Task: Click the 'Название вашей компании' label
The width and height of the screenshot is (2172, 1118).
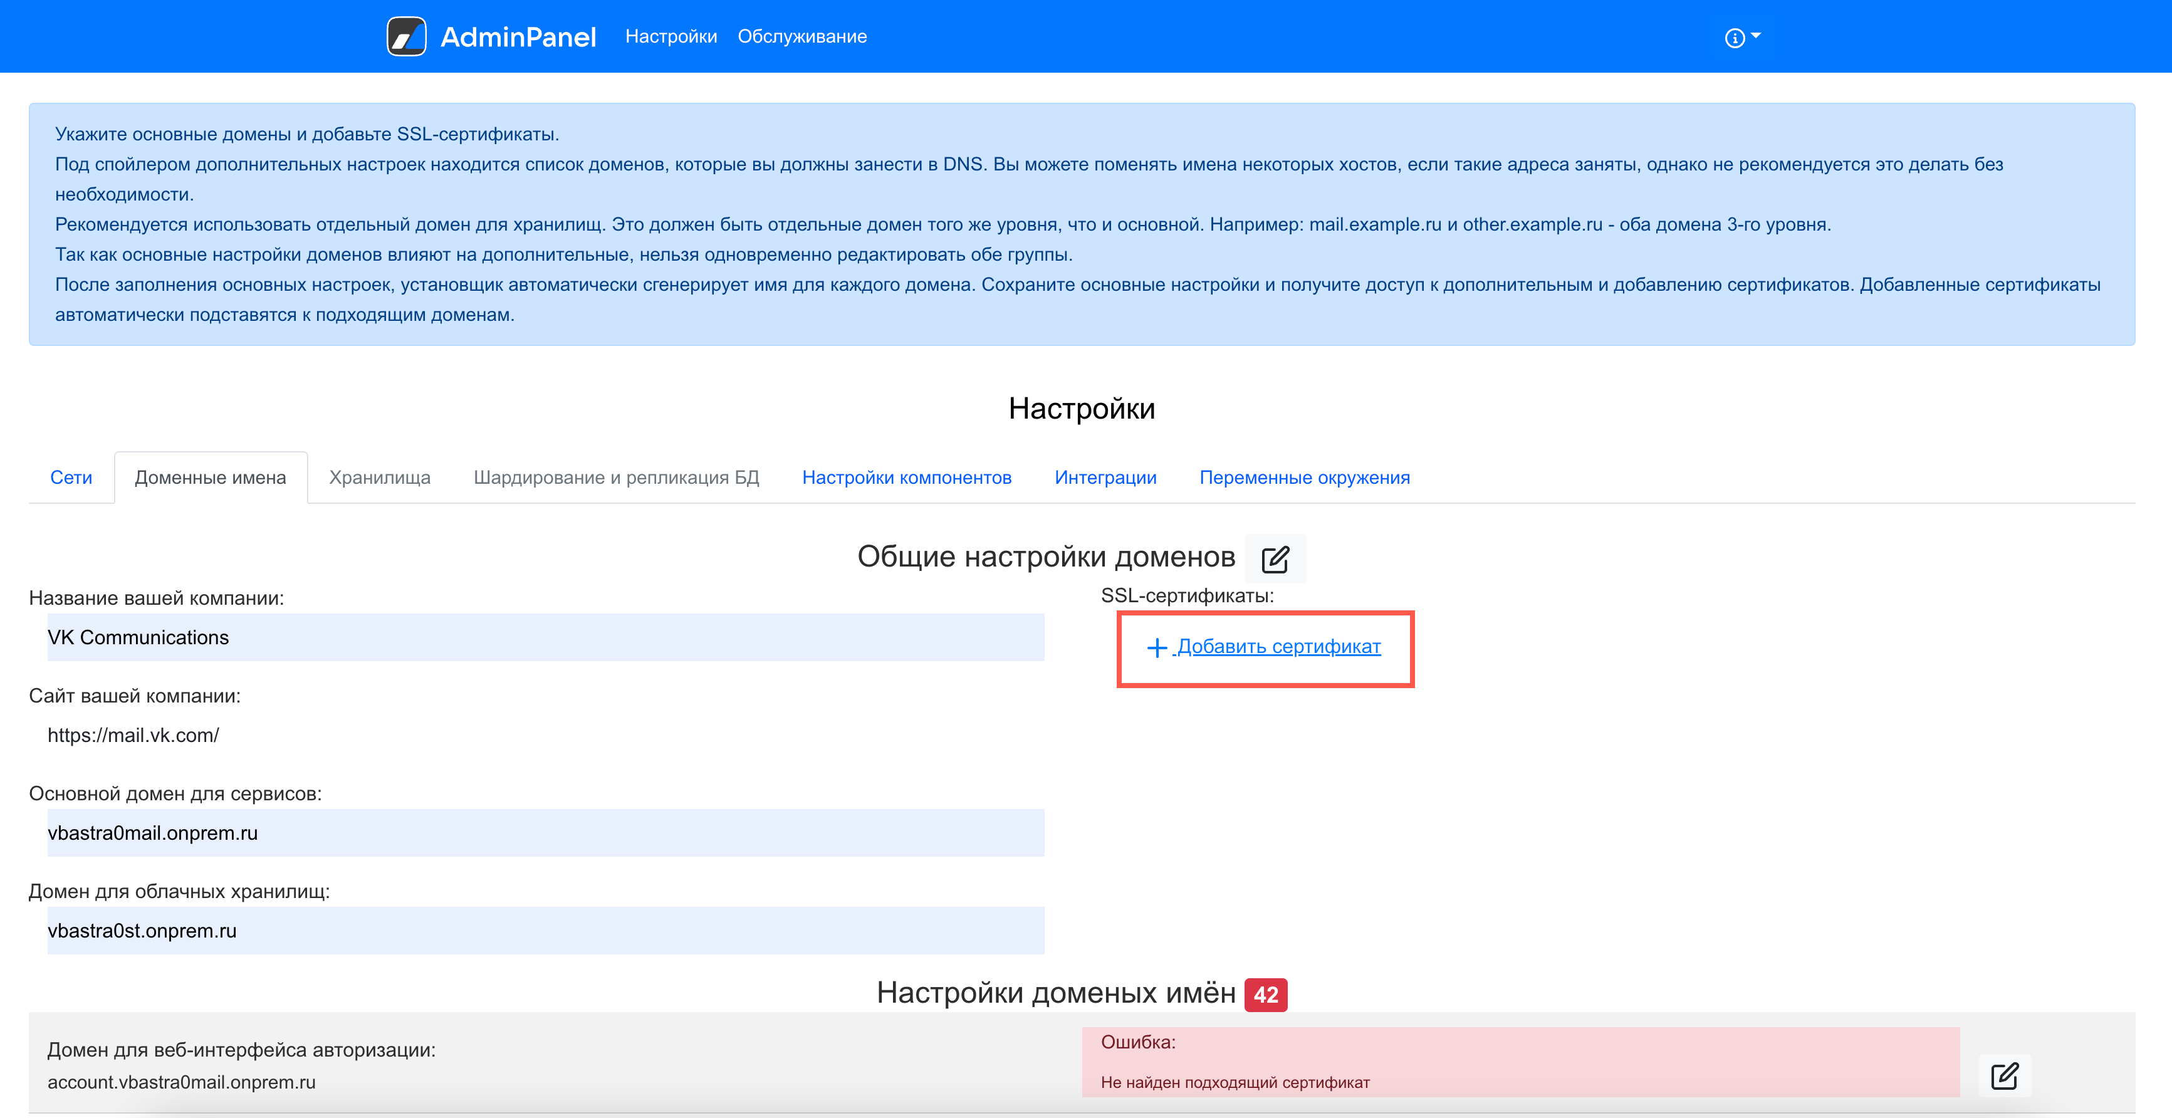Action: tap(156, 598)
